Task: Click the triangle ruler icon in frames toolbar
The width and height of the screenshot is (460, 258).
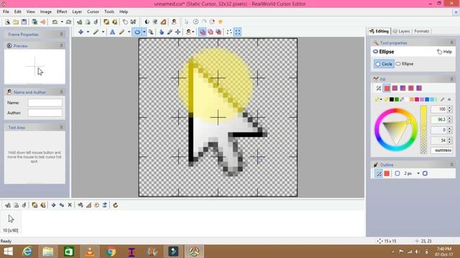Action: point(88,205)
